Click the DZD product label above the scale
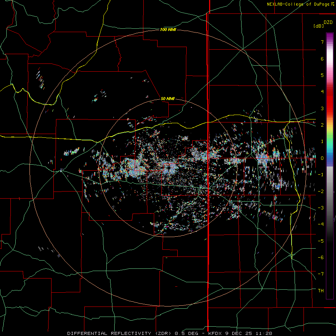336x336 pixels. coord(328,22)
